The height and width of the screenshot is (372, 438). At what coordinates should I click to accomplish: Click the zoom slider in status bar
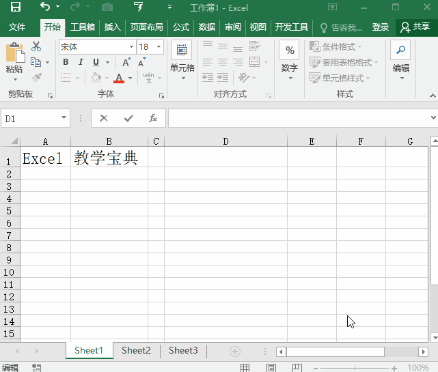355,368
